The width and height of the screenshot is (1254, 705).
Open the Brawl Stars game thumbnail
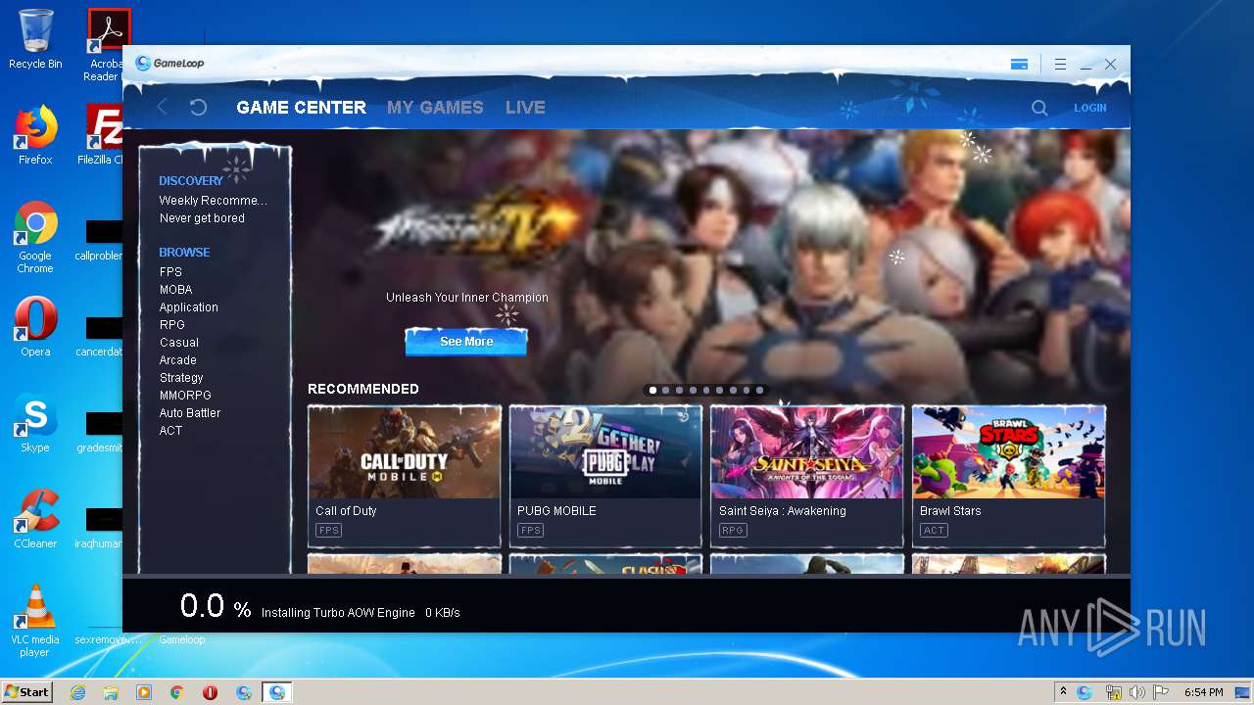click(1009, 452)
